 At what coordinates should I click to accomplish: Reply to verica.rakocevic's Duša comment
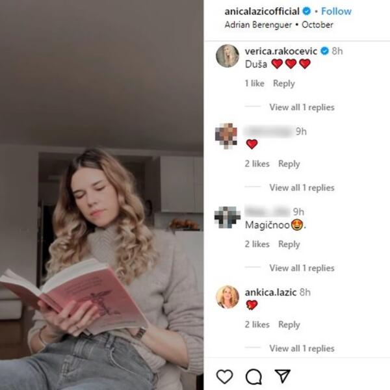[284, 83]
